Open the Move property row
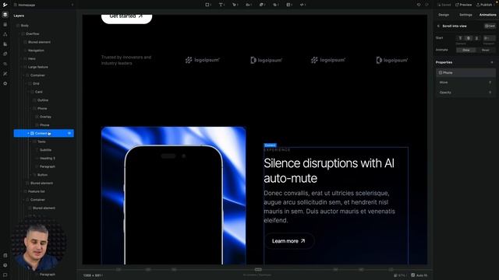Viewport: 499px width, 280px height. point(465,82)
